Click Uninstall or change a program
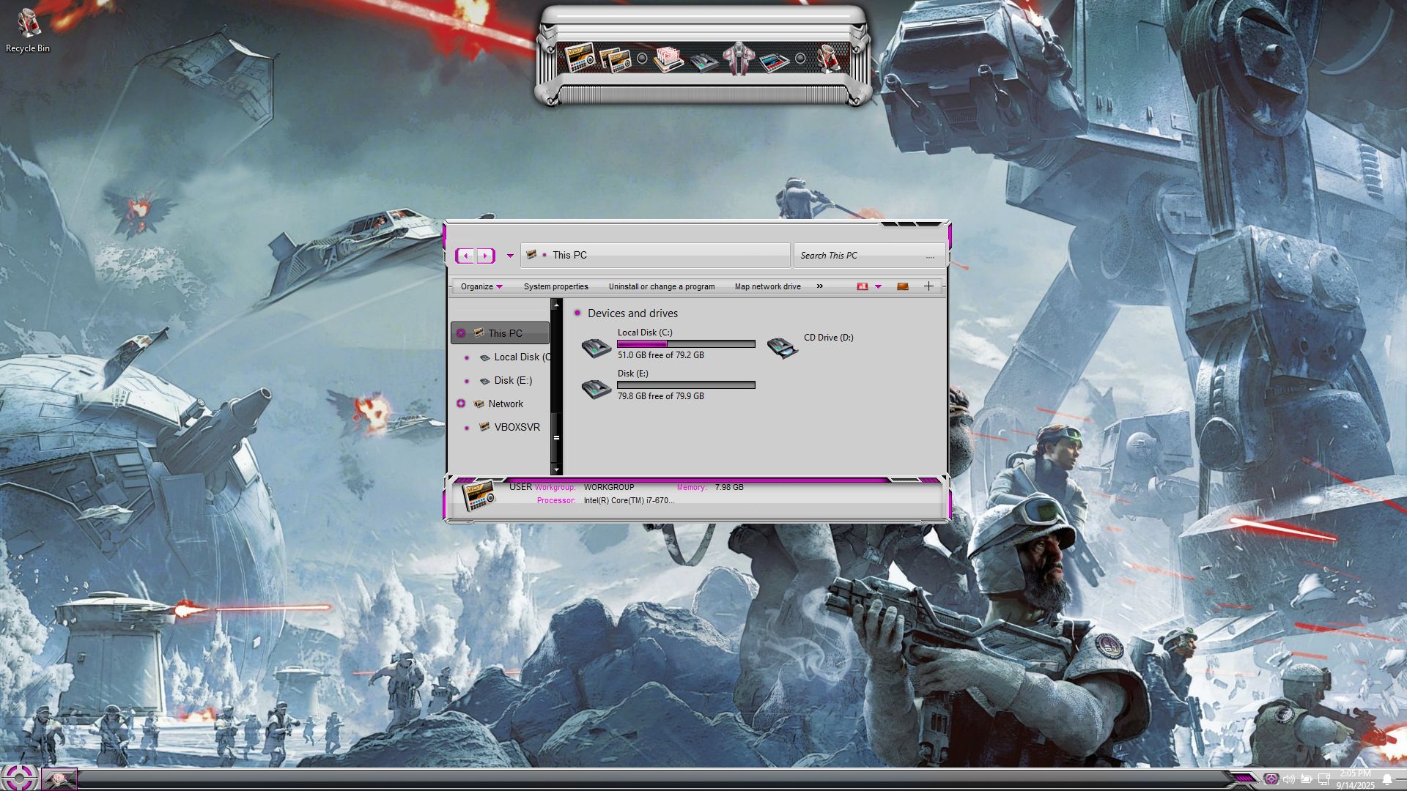1407x791 pixels. [x=661, y=286]
